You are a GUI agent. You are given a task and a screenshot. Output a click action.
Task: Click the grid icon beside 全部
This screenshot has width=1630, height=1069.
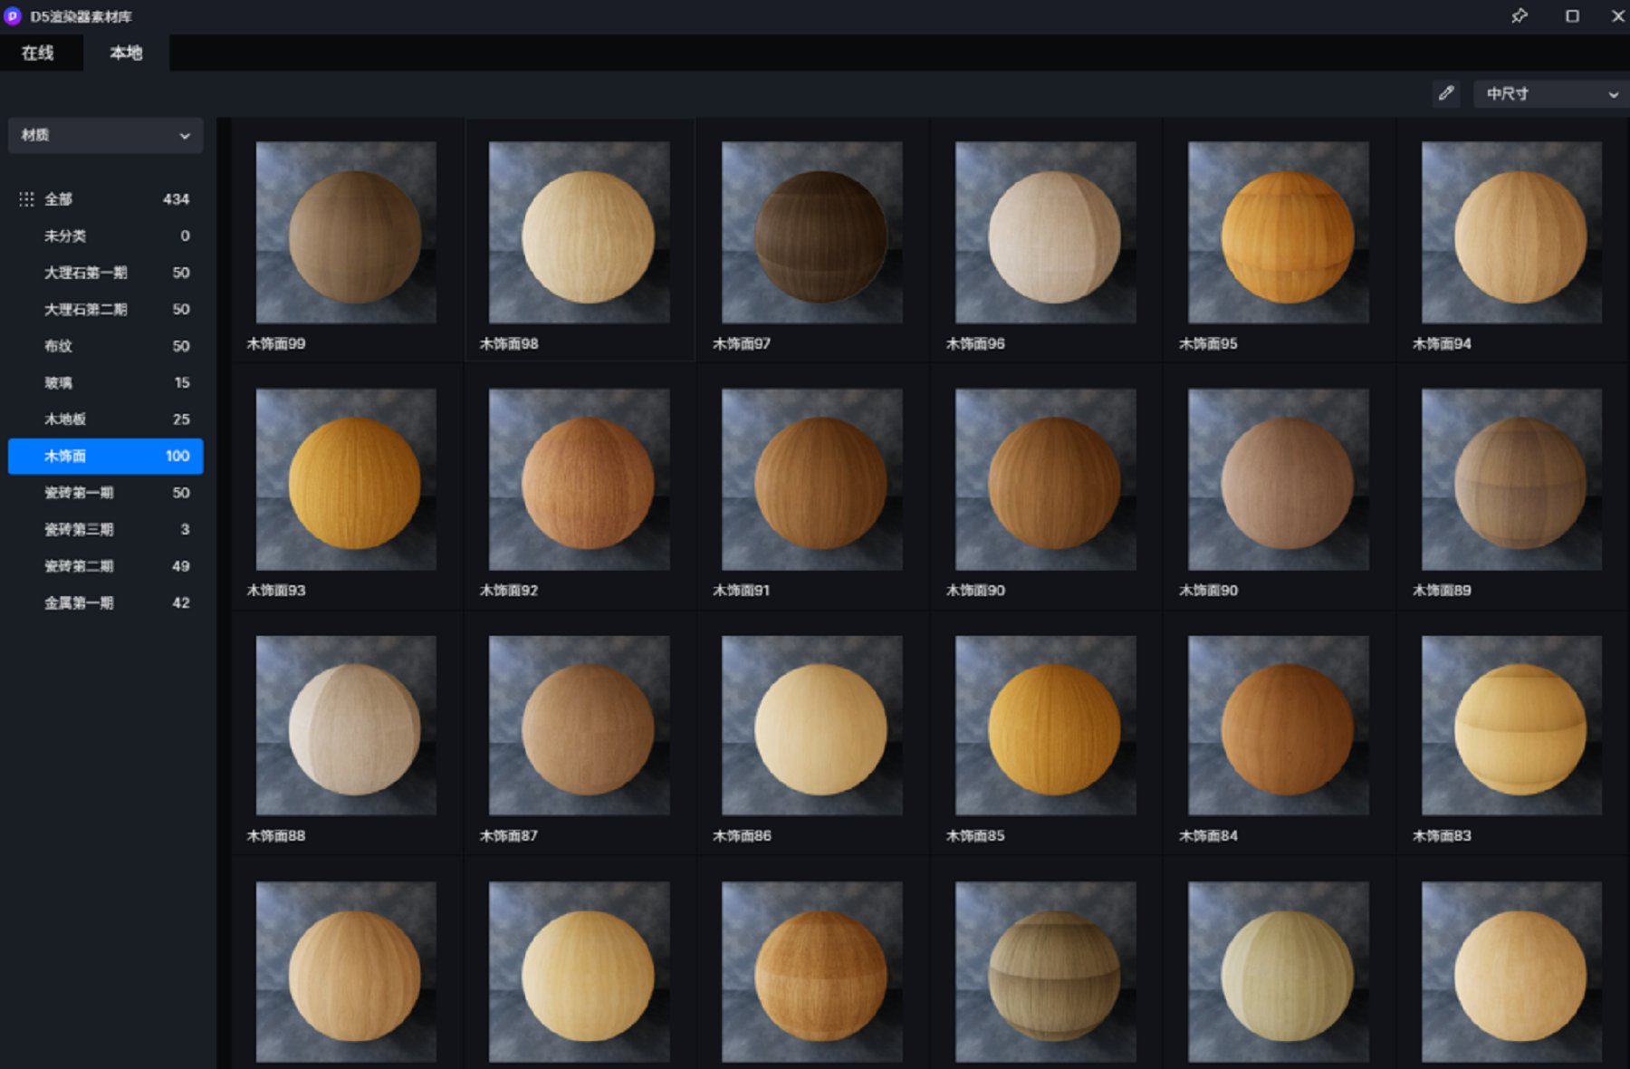coord(26,199)
